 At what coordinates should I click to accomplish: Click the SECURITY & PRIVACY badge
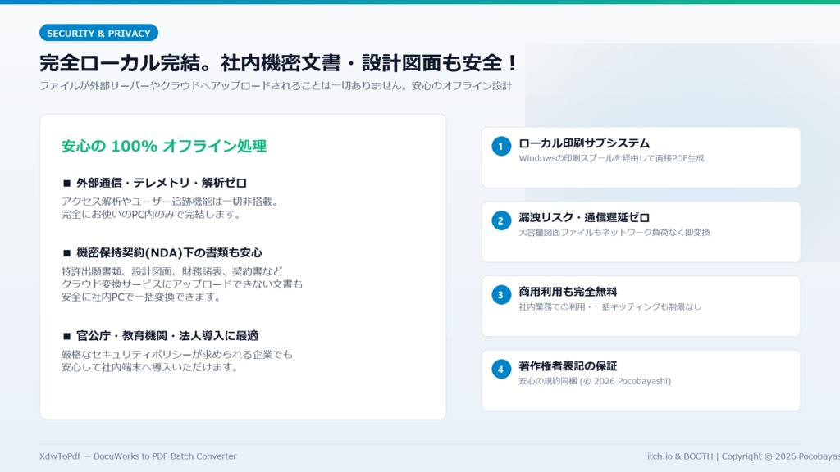98,33
